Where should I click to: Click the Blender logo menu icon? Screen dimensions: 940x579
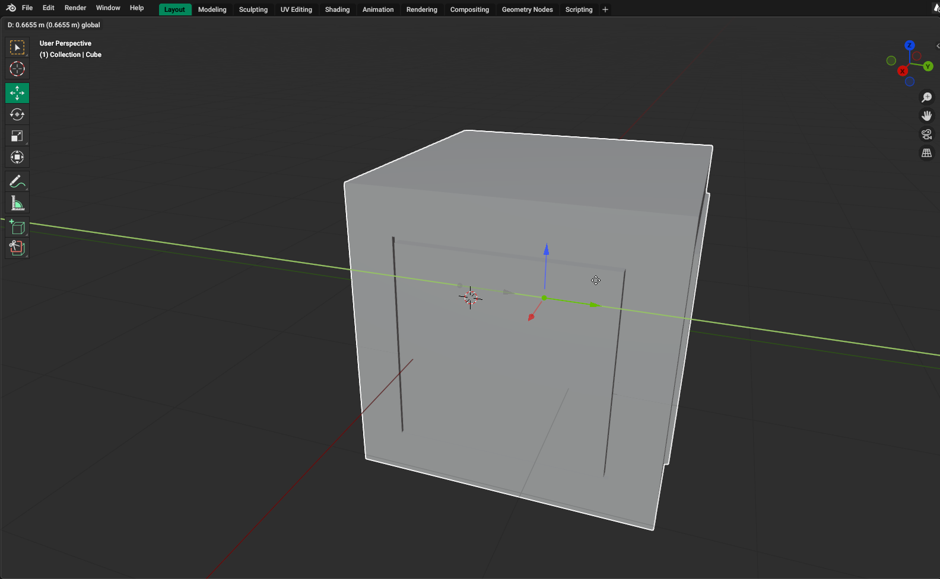tap(11, 8)
